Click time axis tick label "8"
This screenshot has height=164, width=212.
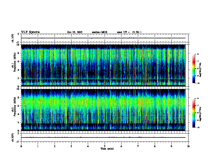tap(155, 146)
